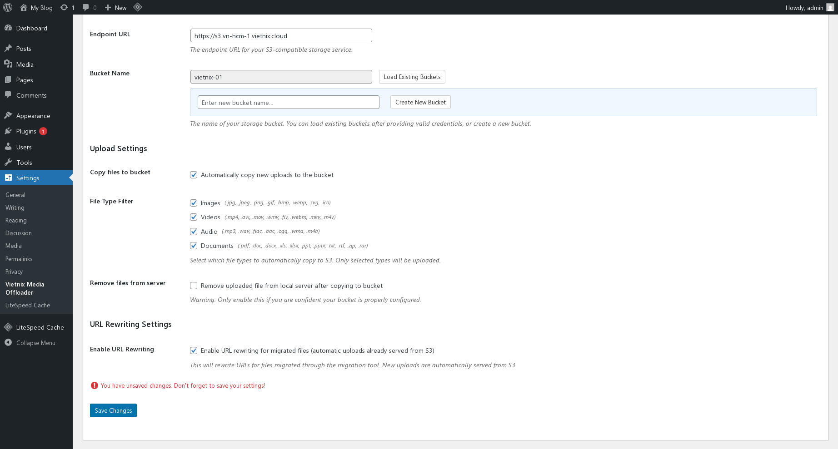Open the Vietnix Media Offloader settings page
Image resolution: width=838 pixels, height=449 pixels.
tap(25, 288)
